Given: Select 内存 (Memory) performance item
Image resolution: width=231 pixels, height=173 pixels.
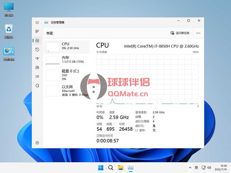Looking at the screenshot, I should [67, 60].
